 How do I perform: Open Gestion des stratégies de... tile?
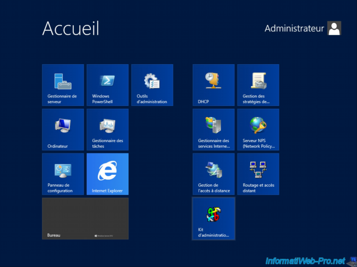[258, 85]
